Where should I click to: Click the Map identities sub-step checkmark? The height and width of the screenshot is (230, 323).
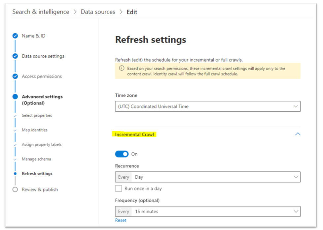15,130
